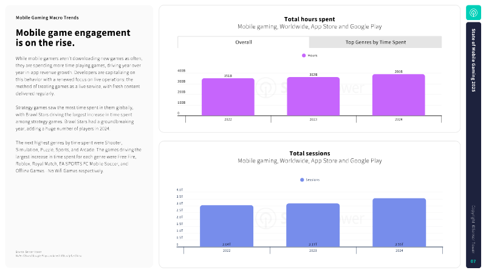Click the subtitle under 'Total hours spent'
The height and width of the screenshot is (273, 486).
[310, 27]
